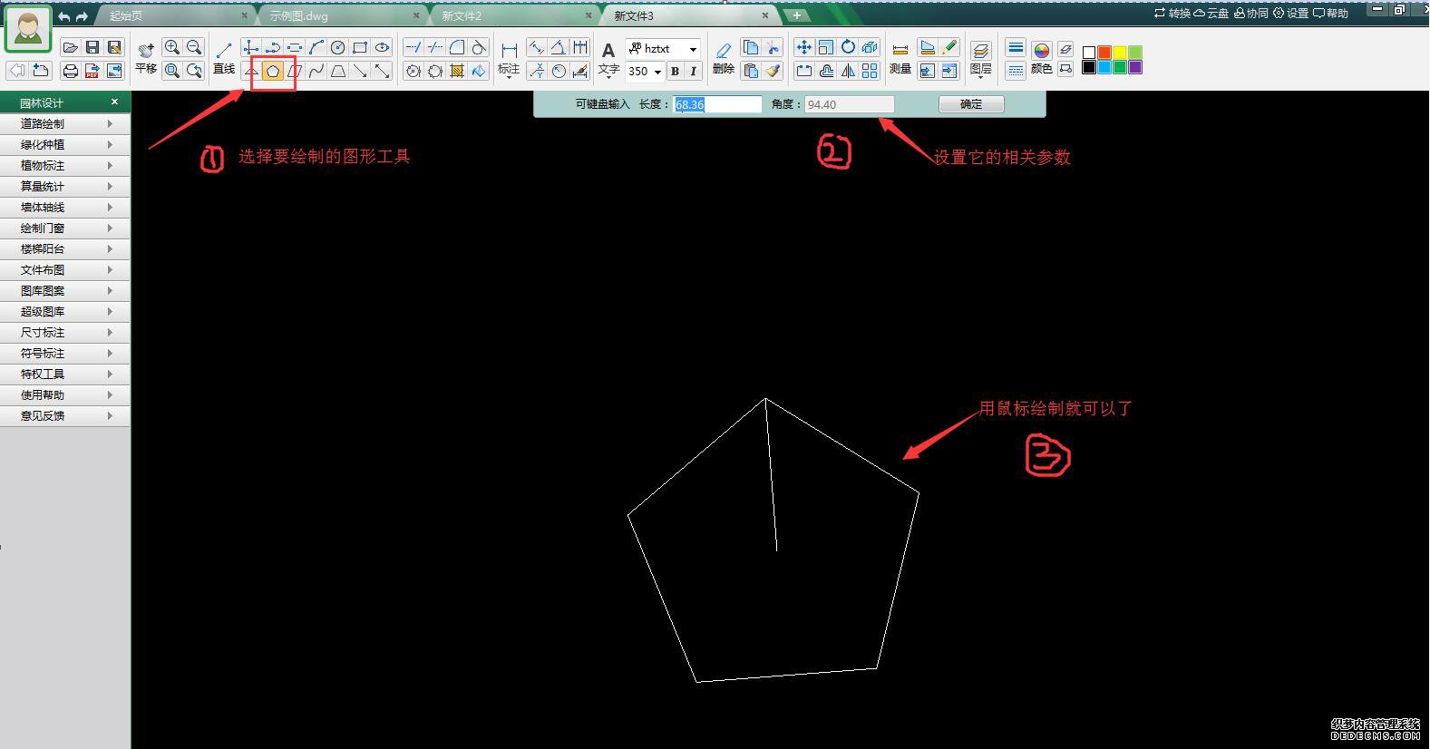This screenshot has height=749, width=1430.
Task: Expand the 墙体轴线 menu
Action: pyautogui.click(x=65, y=207)
